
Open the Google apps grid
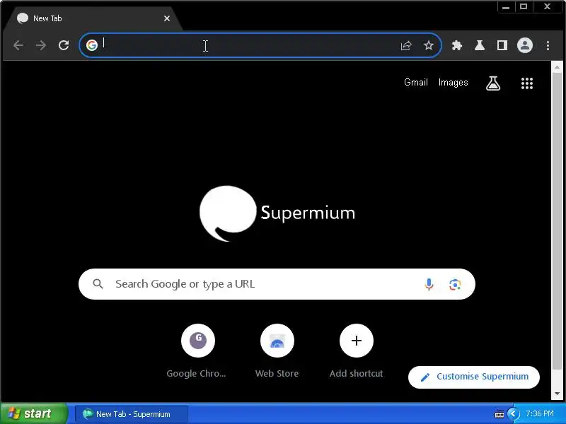[526, 83]
